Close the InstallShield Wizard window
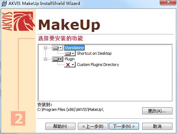Image resolution: width=177 pixels, height=134 pixels. click(168, 2)
